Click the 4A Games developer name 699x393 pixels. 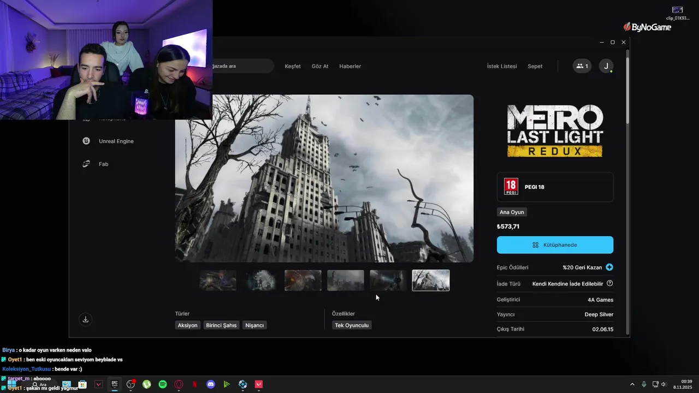600,300
